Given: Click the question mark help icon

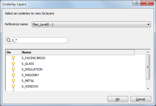Looking at the screenshot, I should 137,3.
